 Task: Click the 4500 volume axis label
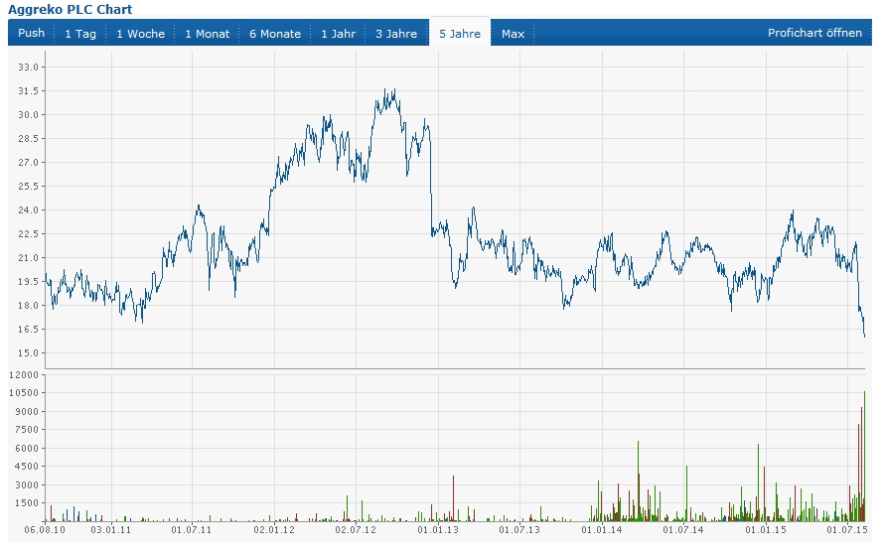27,467
